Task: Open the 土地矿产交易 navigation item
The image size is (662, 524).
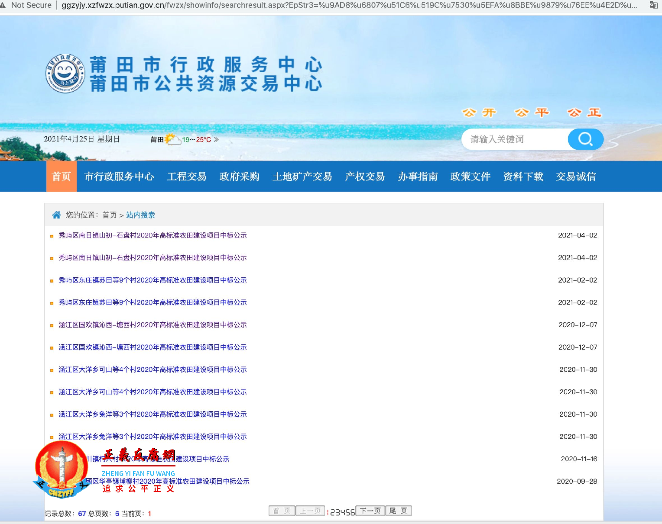Action: point(302,177)
